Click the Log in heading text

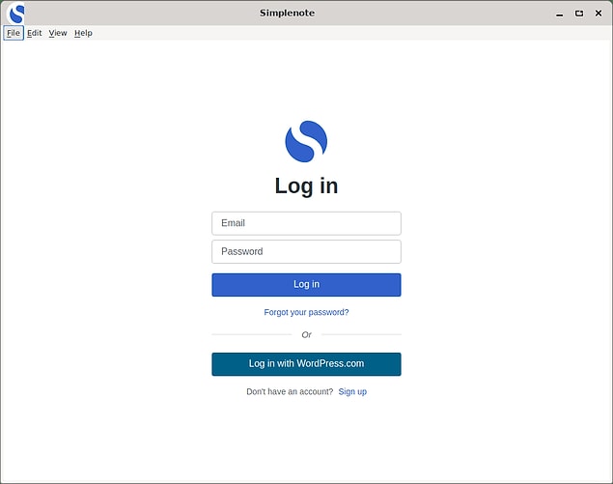coord(306,185)
